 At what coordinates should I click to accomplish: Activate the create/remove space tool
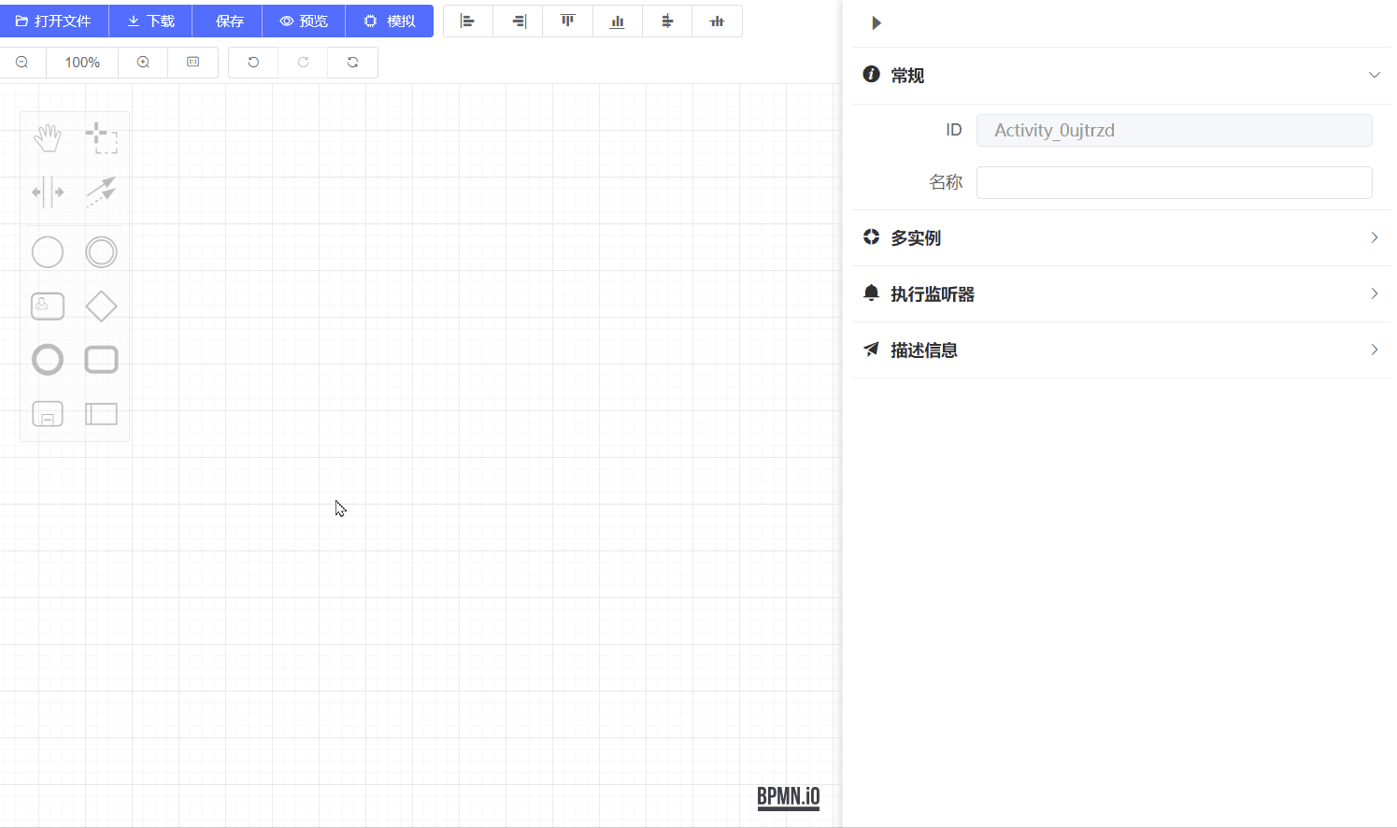tap(48, 193)
